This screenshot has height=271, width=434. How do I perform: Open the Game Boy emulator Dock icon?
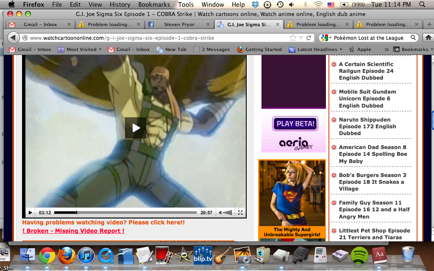(x=320, y=255)
